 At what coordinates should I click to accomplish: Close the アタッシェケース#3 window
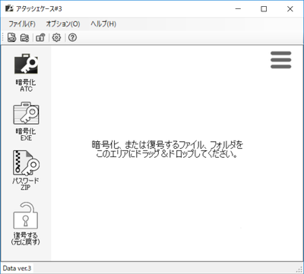click(x=290, y=9)
